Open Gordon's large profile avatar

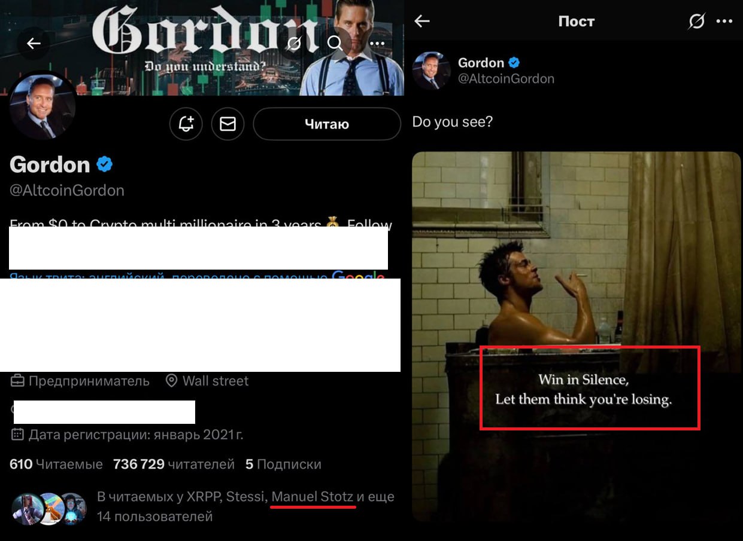click(42, 109)
